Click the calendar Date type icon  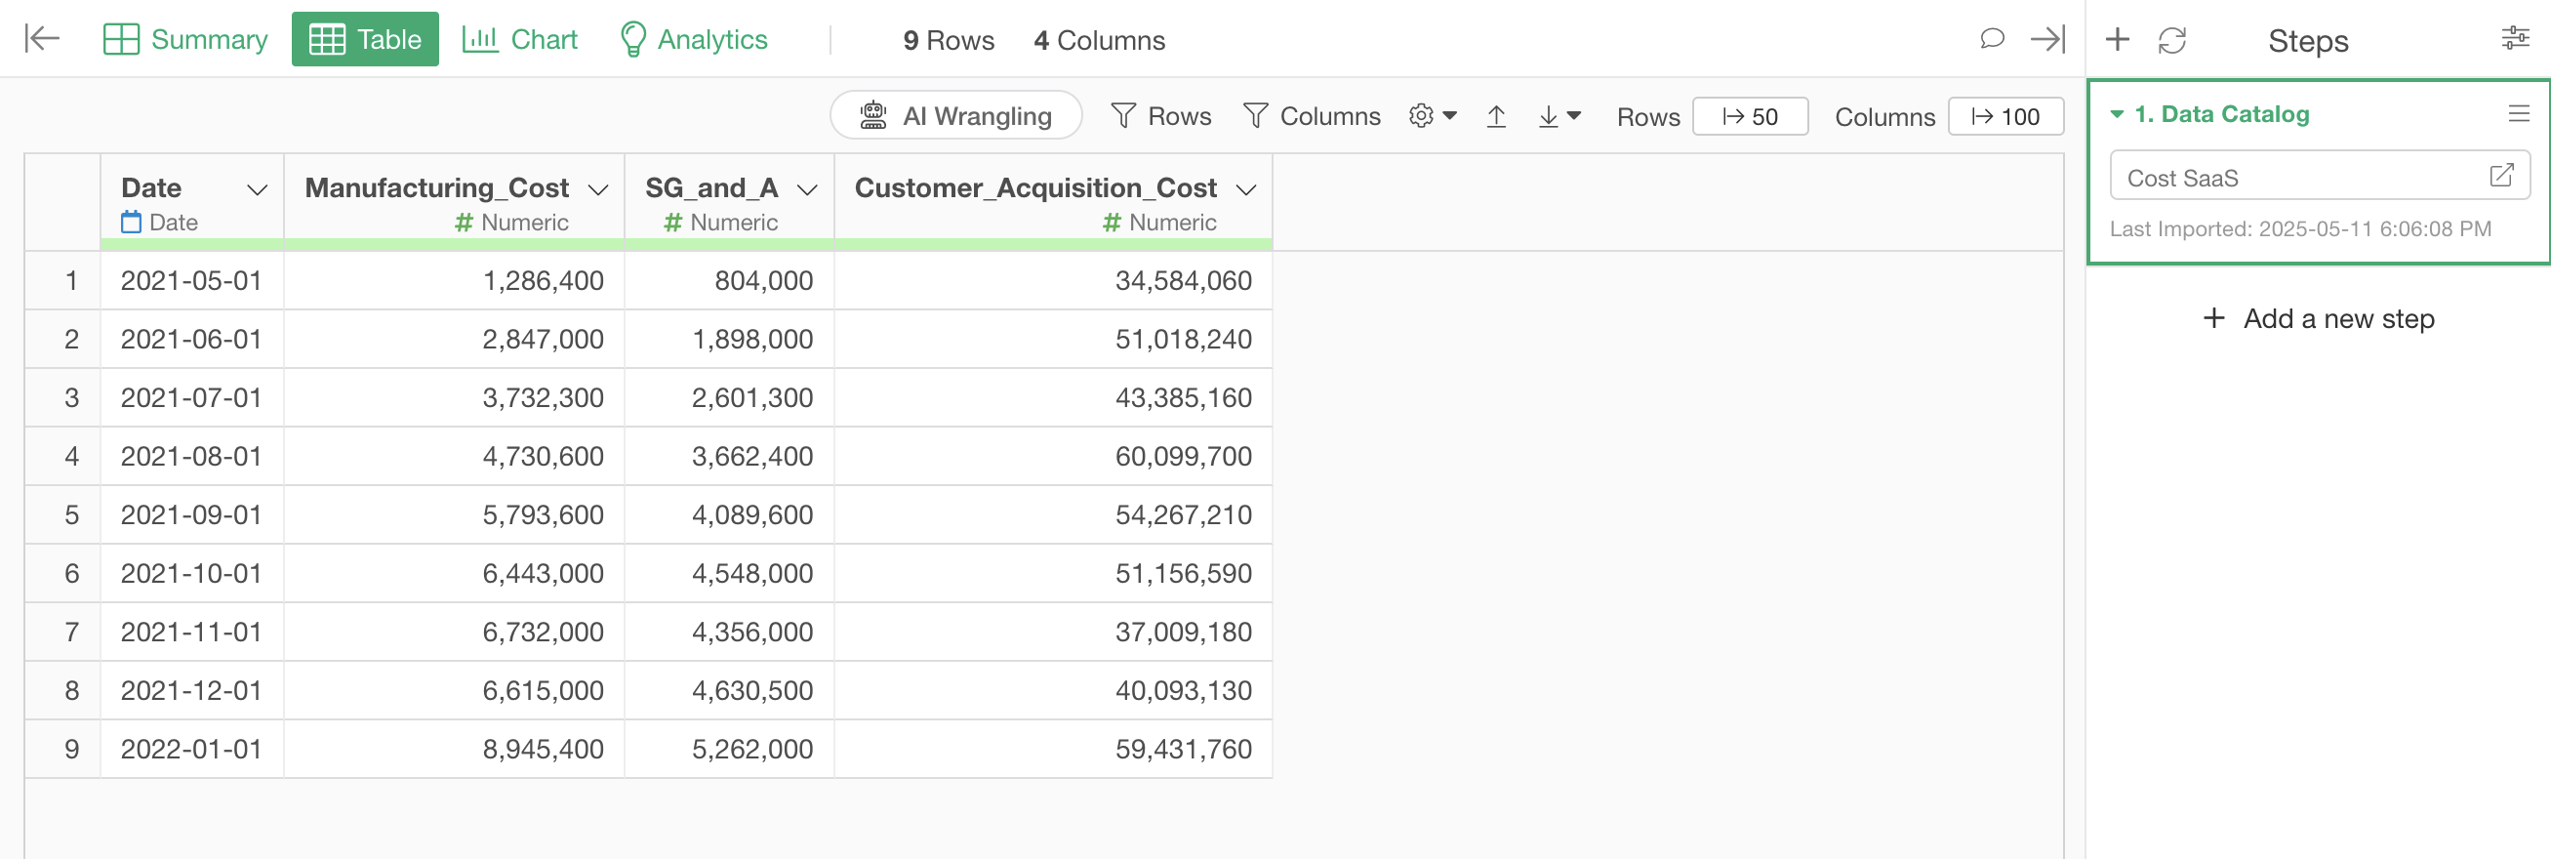point(131,222)
